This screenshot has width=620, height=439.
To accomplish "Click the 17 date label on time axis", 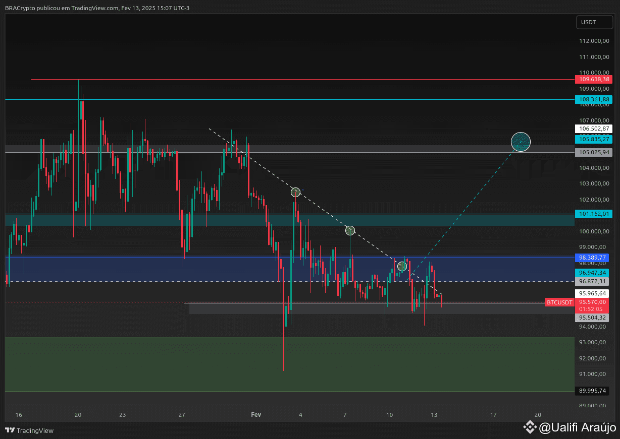I will (x=493, y=415).
